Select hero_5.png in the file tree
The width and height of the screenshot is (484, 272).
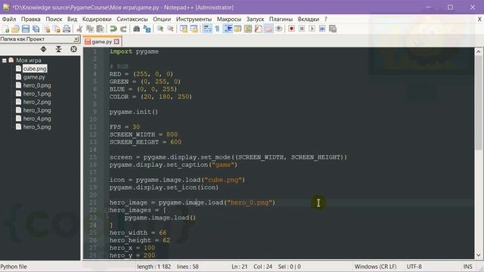[x=37, y=127]
